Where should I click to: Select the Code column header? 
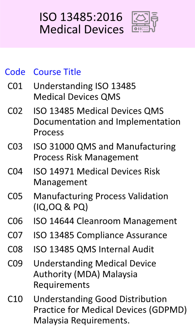15,72
